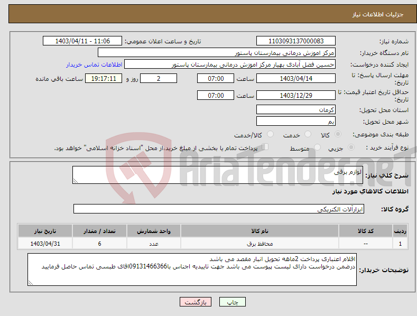The width and height of the screenshot is (417, 316).
Task: Click the شرح کلی نیاز label
Action: pos(387,175)
